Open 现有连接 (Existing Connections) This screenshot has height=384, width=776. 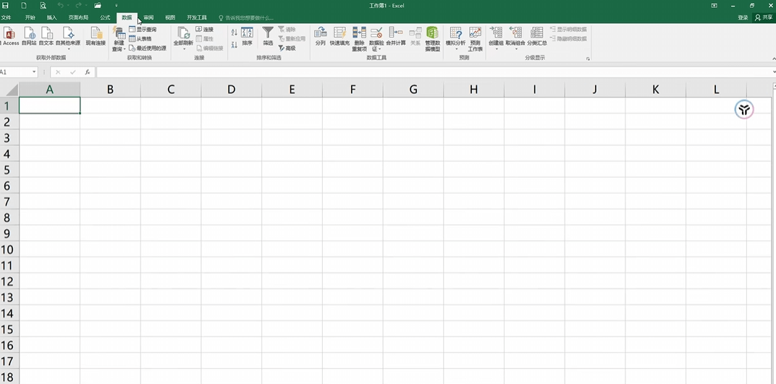coord(96,34)
